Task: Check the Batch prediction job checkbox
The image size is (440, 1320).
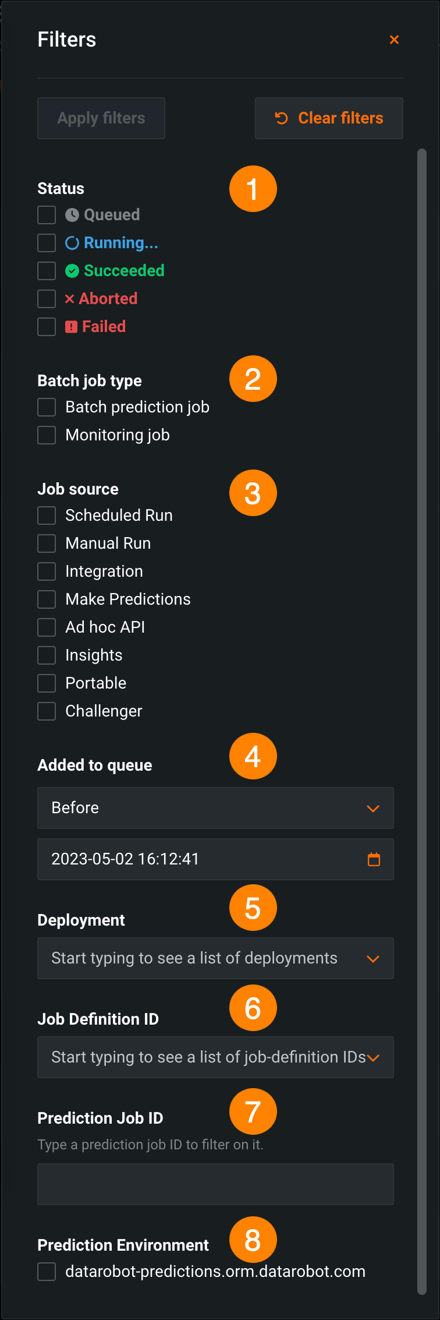Action: point(47,407)
